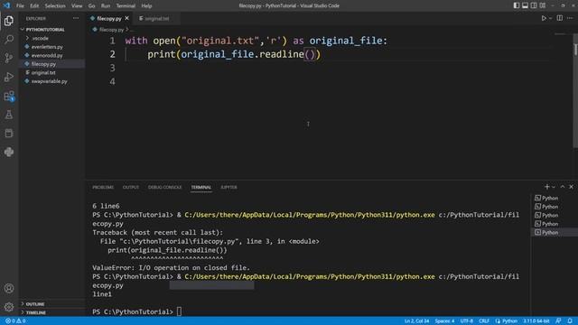Expand the Outline section

click(35, 304)
